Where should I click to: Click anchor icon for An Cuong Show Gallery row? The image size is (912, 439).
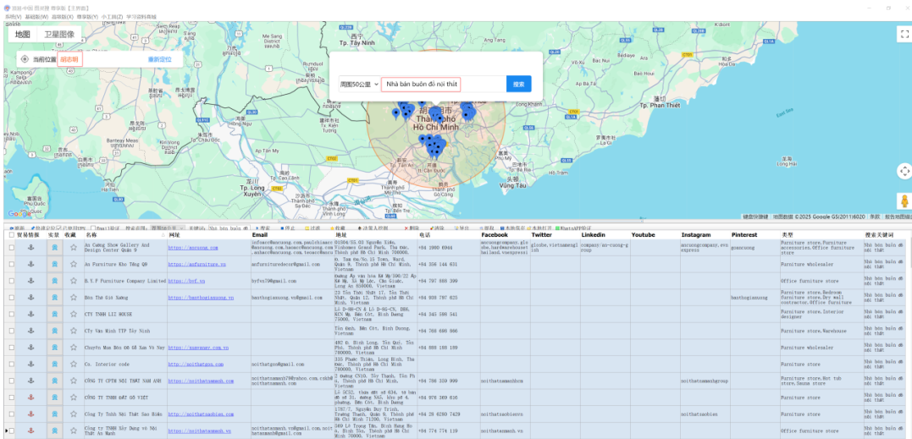click(x=31, y=248)
